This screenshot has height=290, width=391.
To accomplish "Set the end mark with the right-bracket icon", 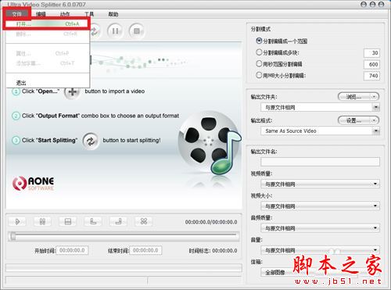I will coord(118,221).
